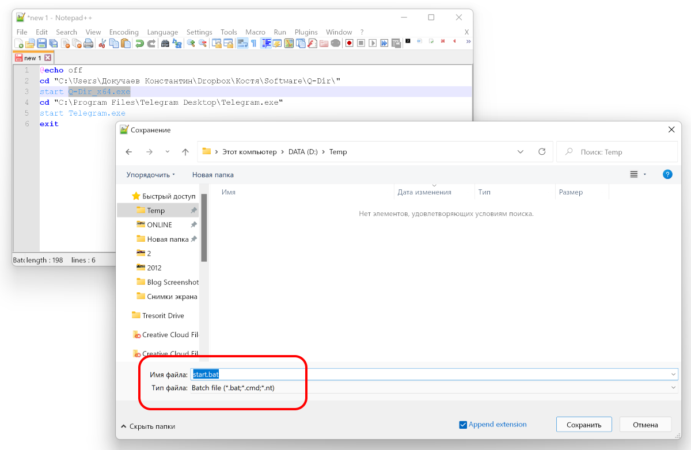Viewport: 691px width, 450px height.
Task: Click the Stop Recording macro icon
Action: pos(361,43)
